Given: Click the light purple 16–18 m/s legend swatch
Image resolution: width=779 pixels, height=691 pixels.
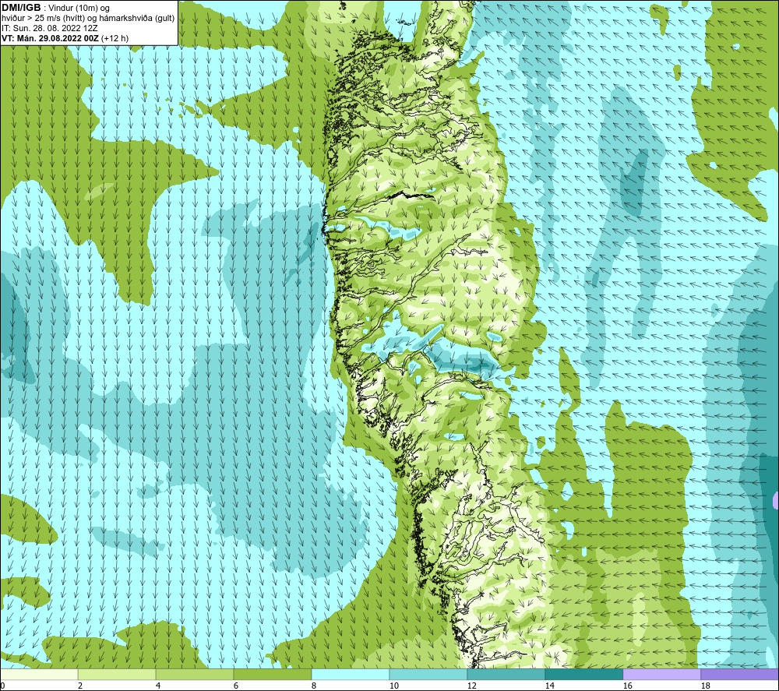Looking at the screenshot, I should [661, 674].
